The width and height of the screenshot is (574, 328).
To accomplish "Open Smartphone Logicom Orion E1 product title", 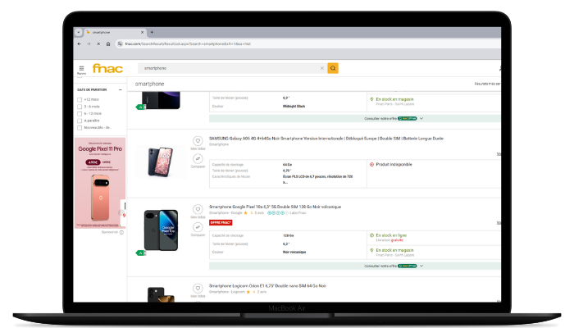I will click(267, 286).
